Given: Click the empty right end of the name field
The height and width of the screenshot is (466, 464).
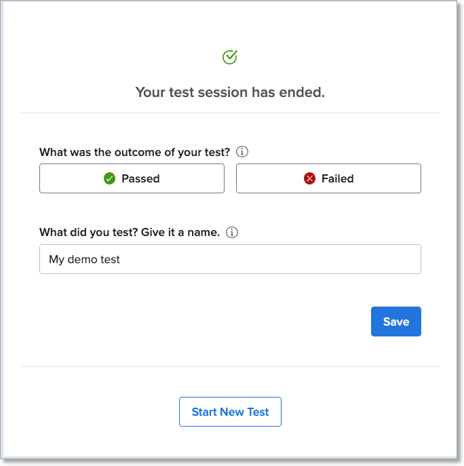Looking at the screenshot, I should pyautogui.click(x=380, y=259).
